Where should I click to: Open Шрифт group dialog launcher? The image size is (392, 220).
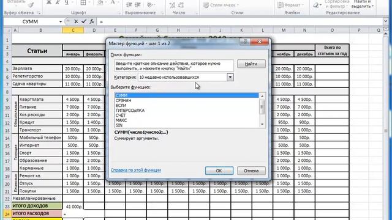point(119,13)
